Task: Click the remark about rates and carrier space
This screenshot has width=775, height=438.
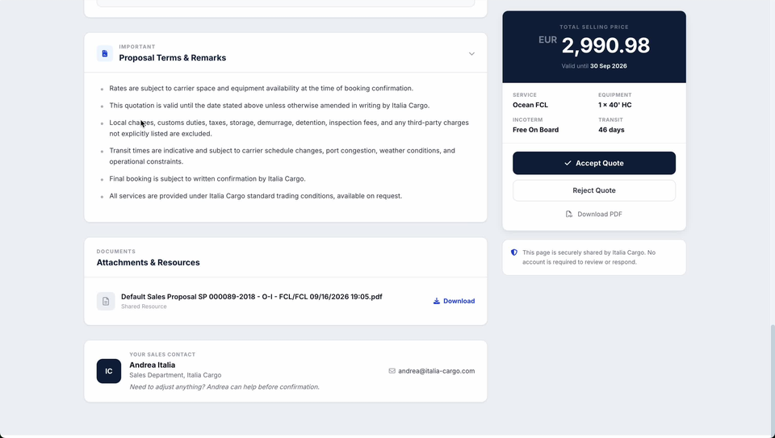Action: pos(261,89)
